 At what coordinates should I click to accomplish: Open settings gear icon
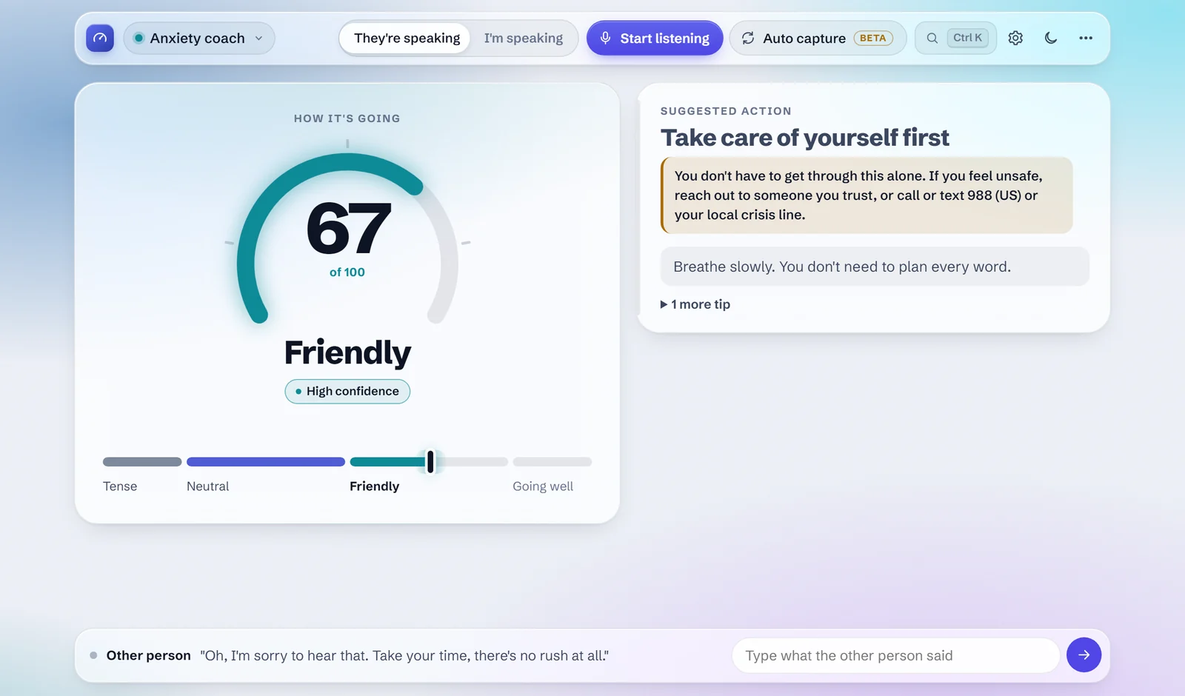1015,38
